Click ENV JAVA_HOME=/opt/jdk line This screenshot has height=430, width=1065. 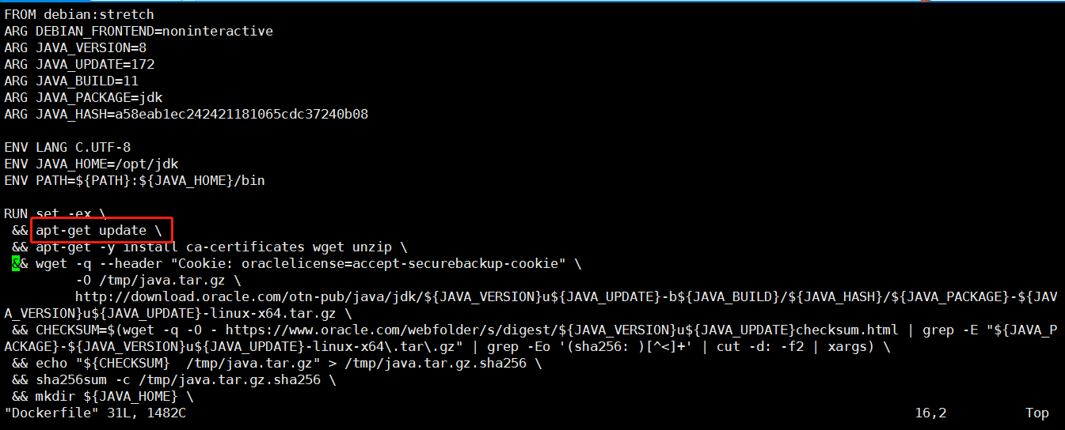coord(91,164)
